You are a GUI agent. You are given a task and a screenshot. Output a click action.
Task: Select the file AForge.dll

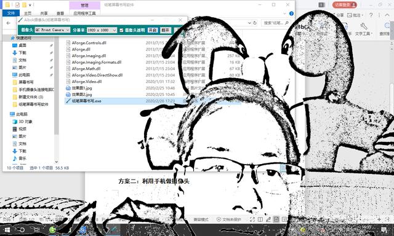[81, 49]
